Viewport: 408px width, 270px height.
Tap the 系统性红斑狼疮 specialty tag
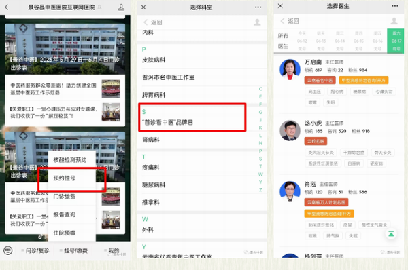[323, 163]
